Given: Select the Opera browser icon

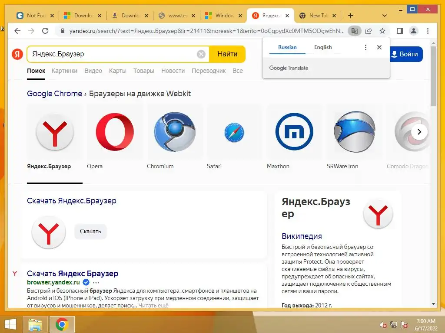Looking at the screenshot, I should 115,132.
